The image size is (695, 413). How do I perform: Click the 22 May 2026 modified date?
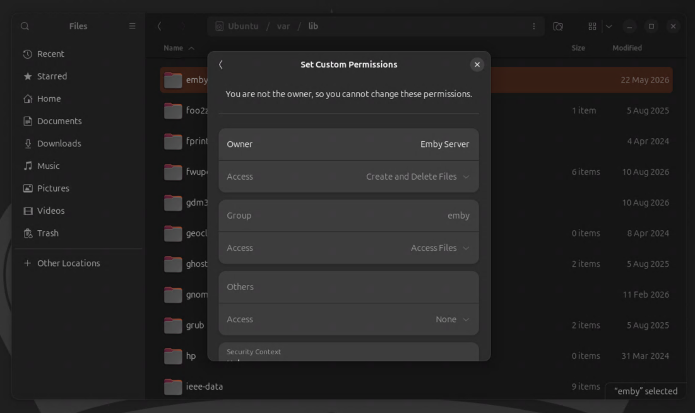[x=645, y=80]
